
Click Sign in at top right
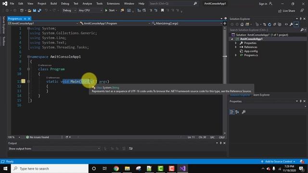[x=265, y=4]
